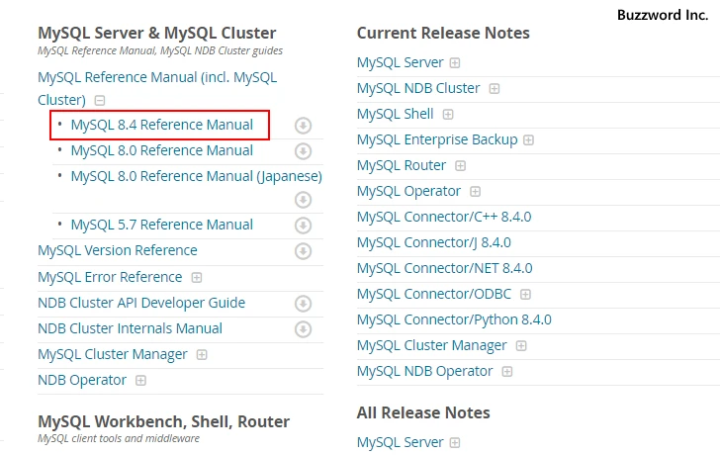Click download icon for MySQL 8.0 Reference Manual
This screenshot has width=720, height=455.
[304, 151]
